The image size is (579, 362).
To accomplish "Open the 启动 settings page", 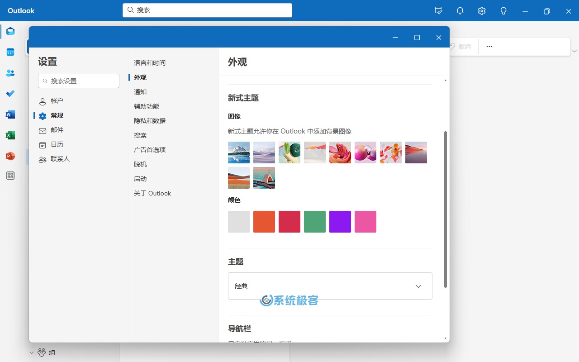I will tap(140, 179).
